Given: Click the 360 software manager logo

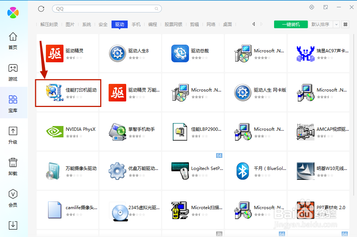Looking at the screenshot, I should click(x=13, y=12).
